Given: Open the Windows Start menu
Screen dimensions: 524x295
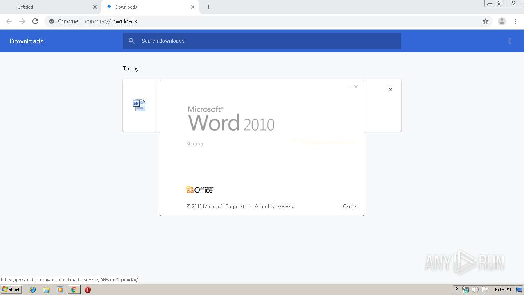Looking at the screenshot, I should (x=11, y=290).
